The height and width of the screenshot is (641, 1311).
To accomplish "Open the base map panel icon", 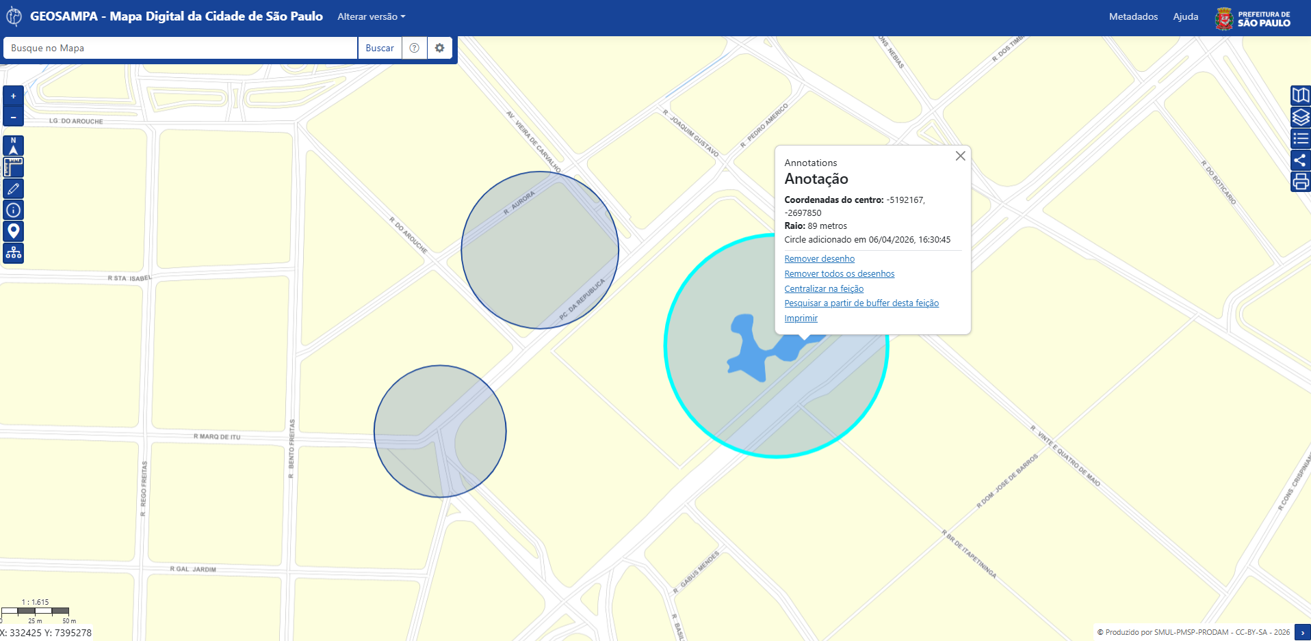I will coord(1300,96).
